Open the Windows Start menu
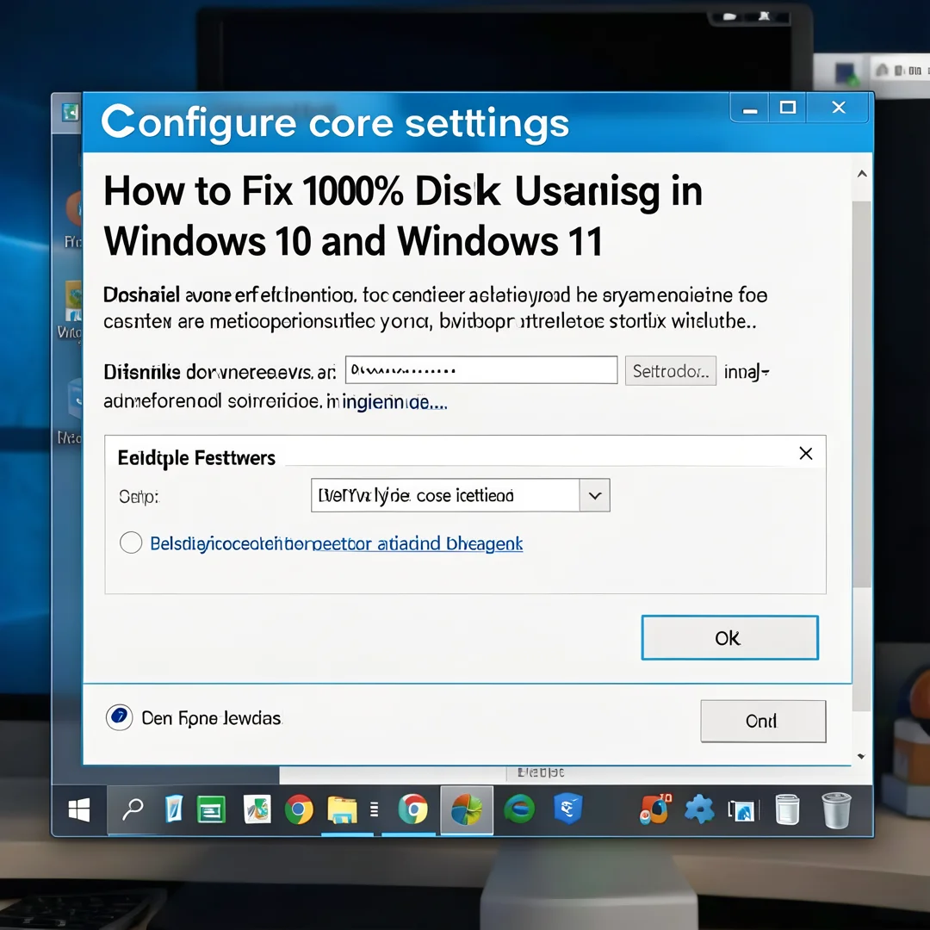 (79, 809)
